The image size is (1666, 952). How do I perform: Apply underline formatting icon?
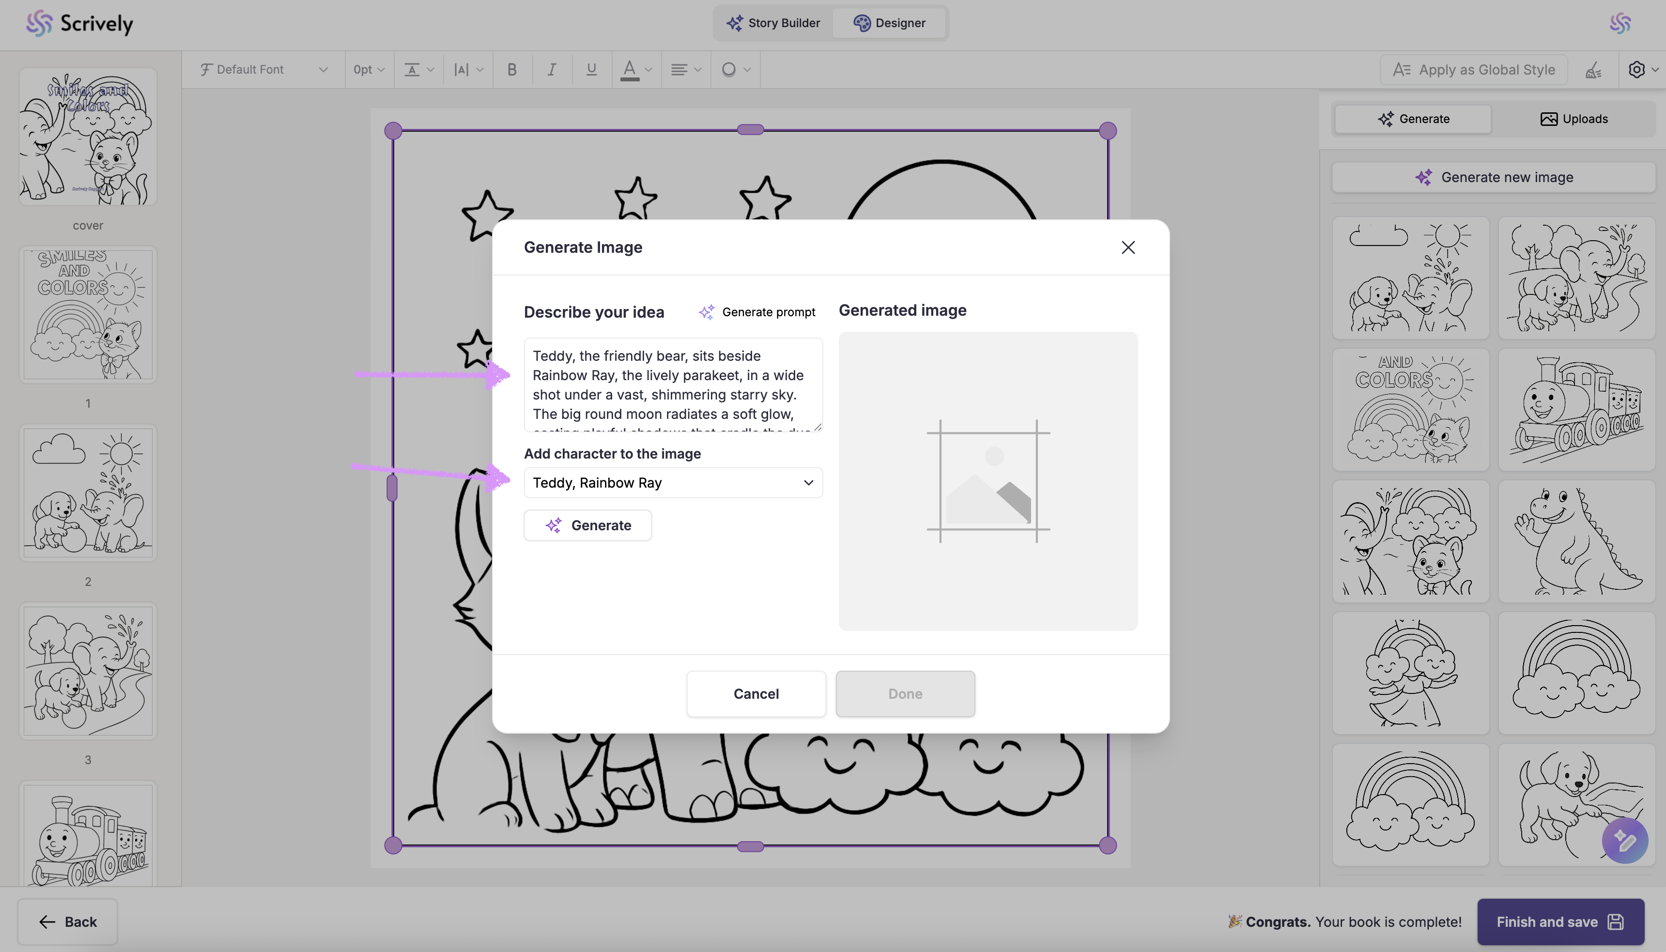[591, 69]
